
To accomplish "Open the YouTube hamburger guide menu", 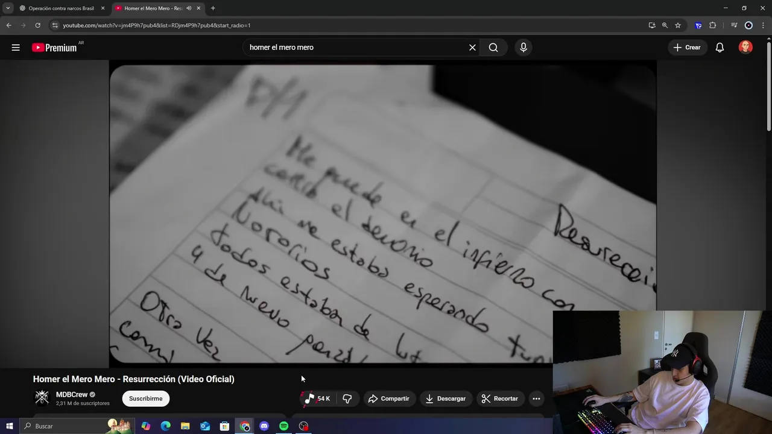I will point(16,48).
